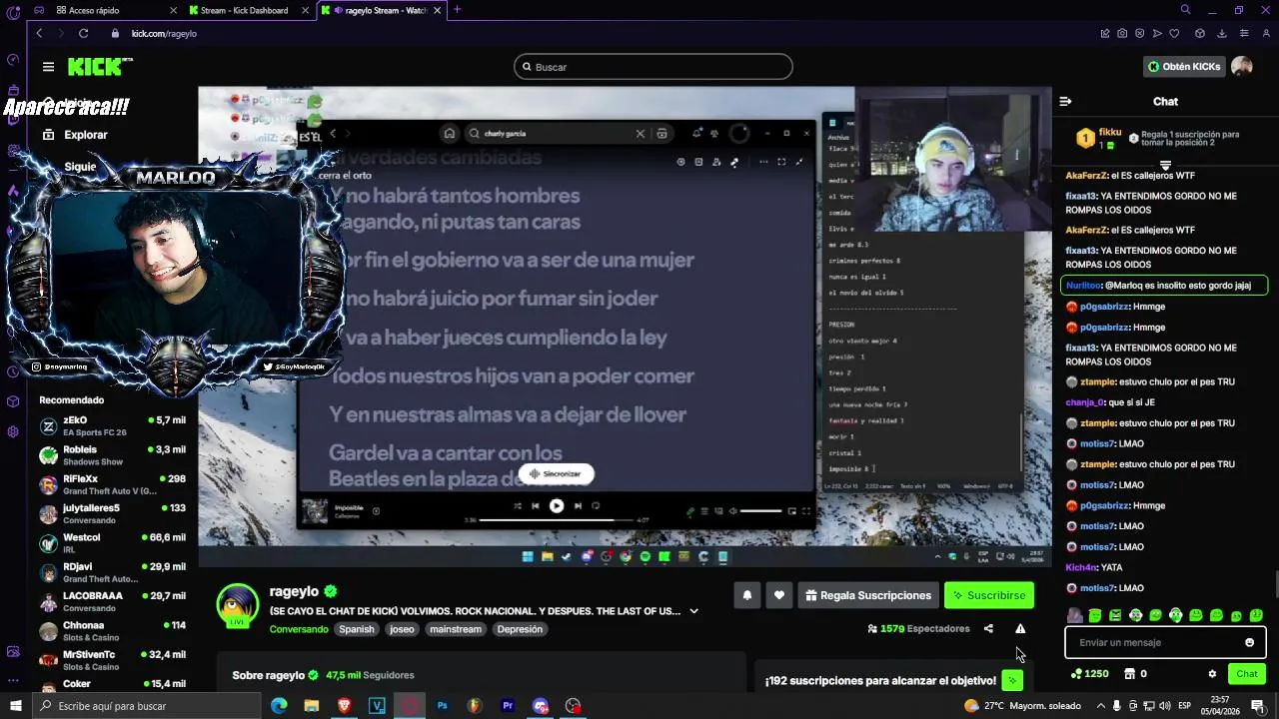Click the rageylo channel avatar
Image resolution: width=1279 pixels, height=719 pixels.
point(238,606)
